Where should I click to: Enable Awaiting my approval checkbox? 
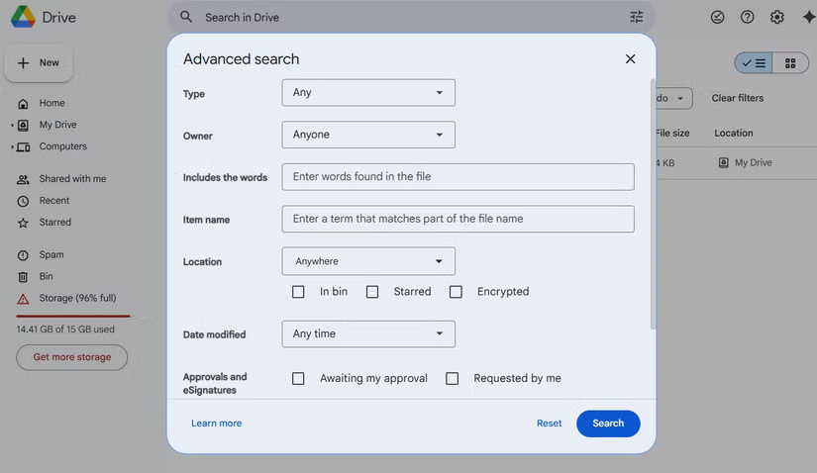298,378
